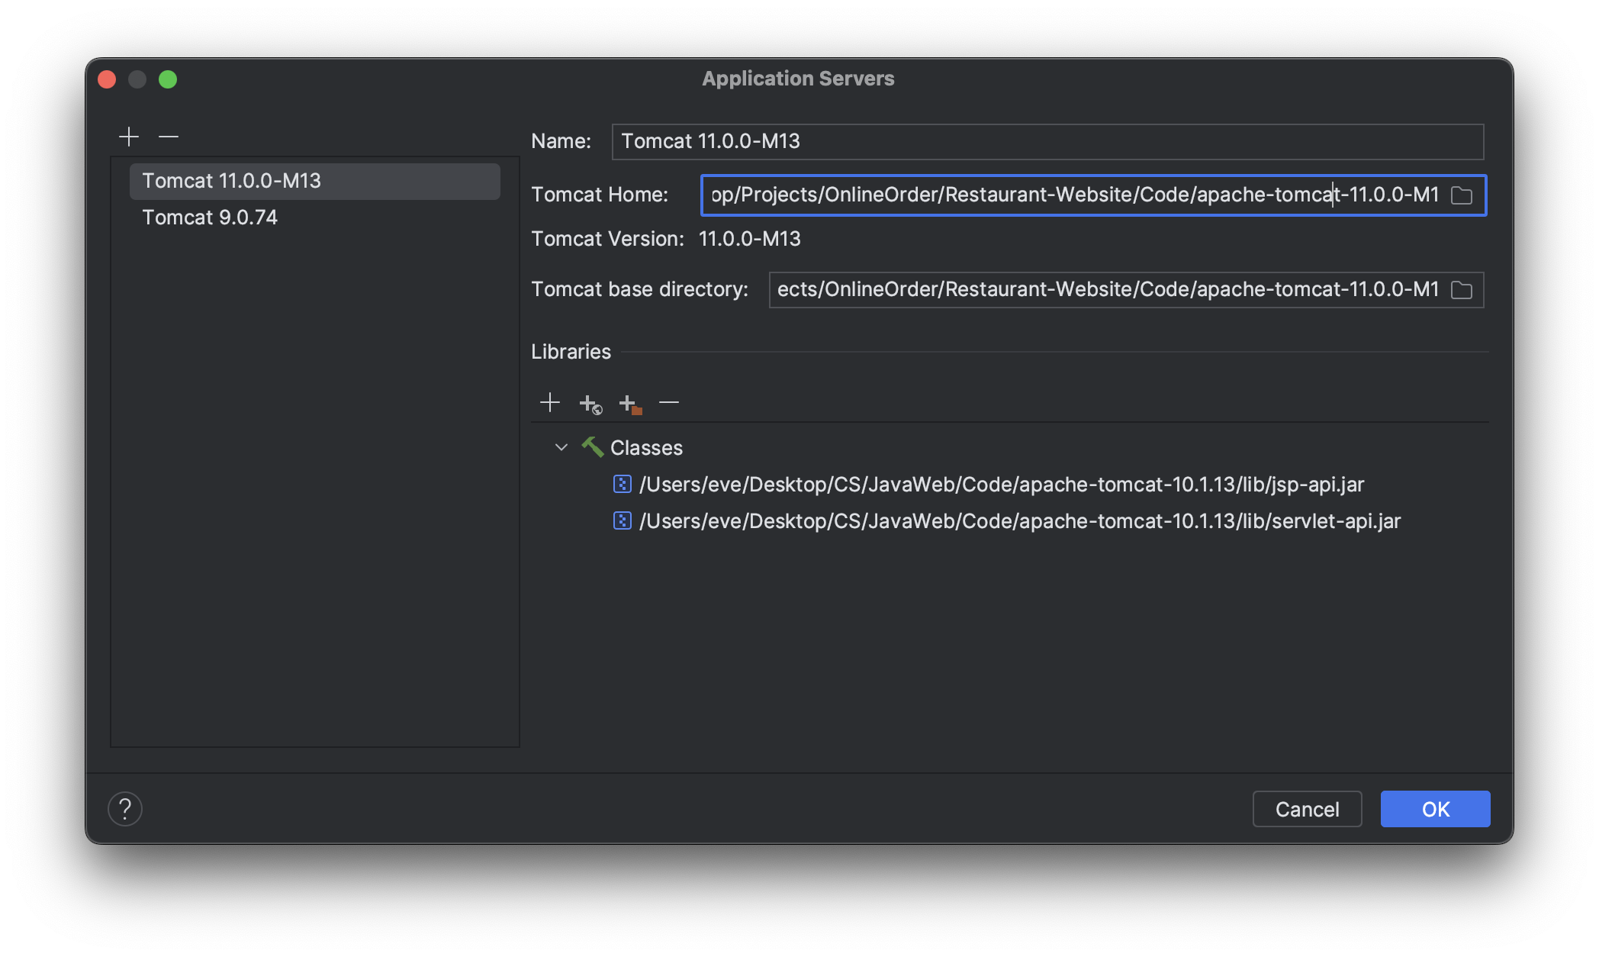Viewport: 1599px width, 957px height.
Task: Collapse the Classes tree node
Action: [x=562, y=447]
